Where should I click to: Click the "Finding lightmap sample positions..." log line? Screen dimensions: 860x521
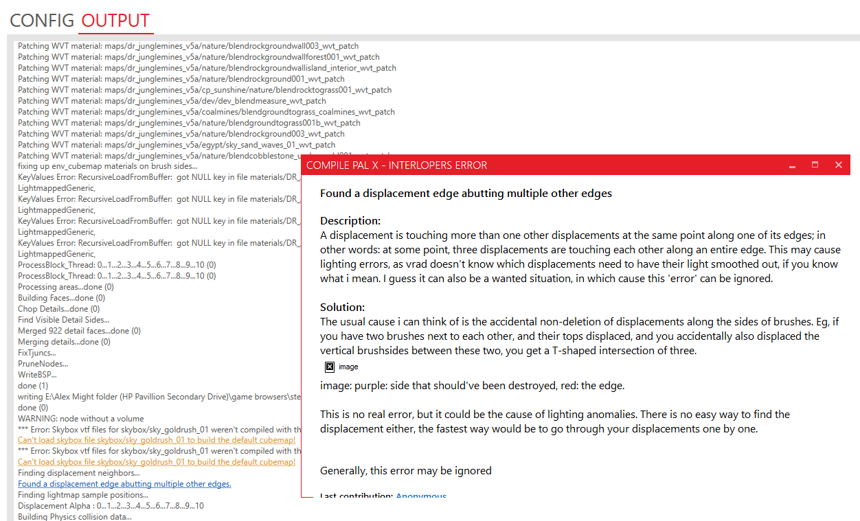[x=83, y=495]
